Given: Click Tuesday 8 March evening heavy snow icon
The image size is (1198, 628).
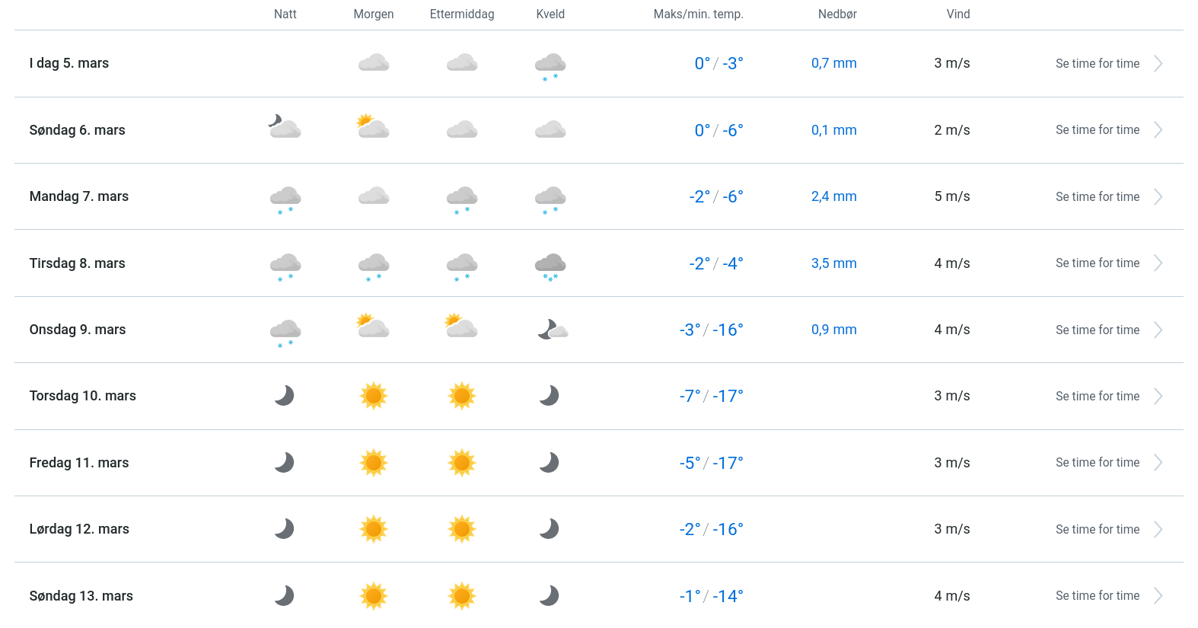Looking at the screenshot, I should pos(550,266).
